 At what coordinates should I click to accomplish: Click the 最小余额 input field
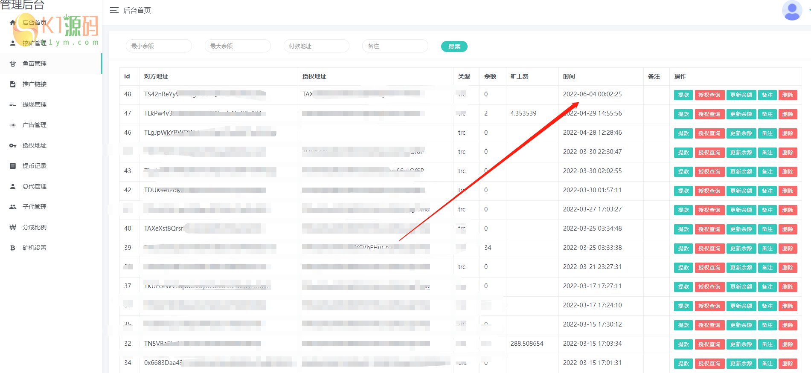[159, 46]
